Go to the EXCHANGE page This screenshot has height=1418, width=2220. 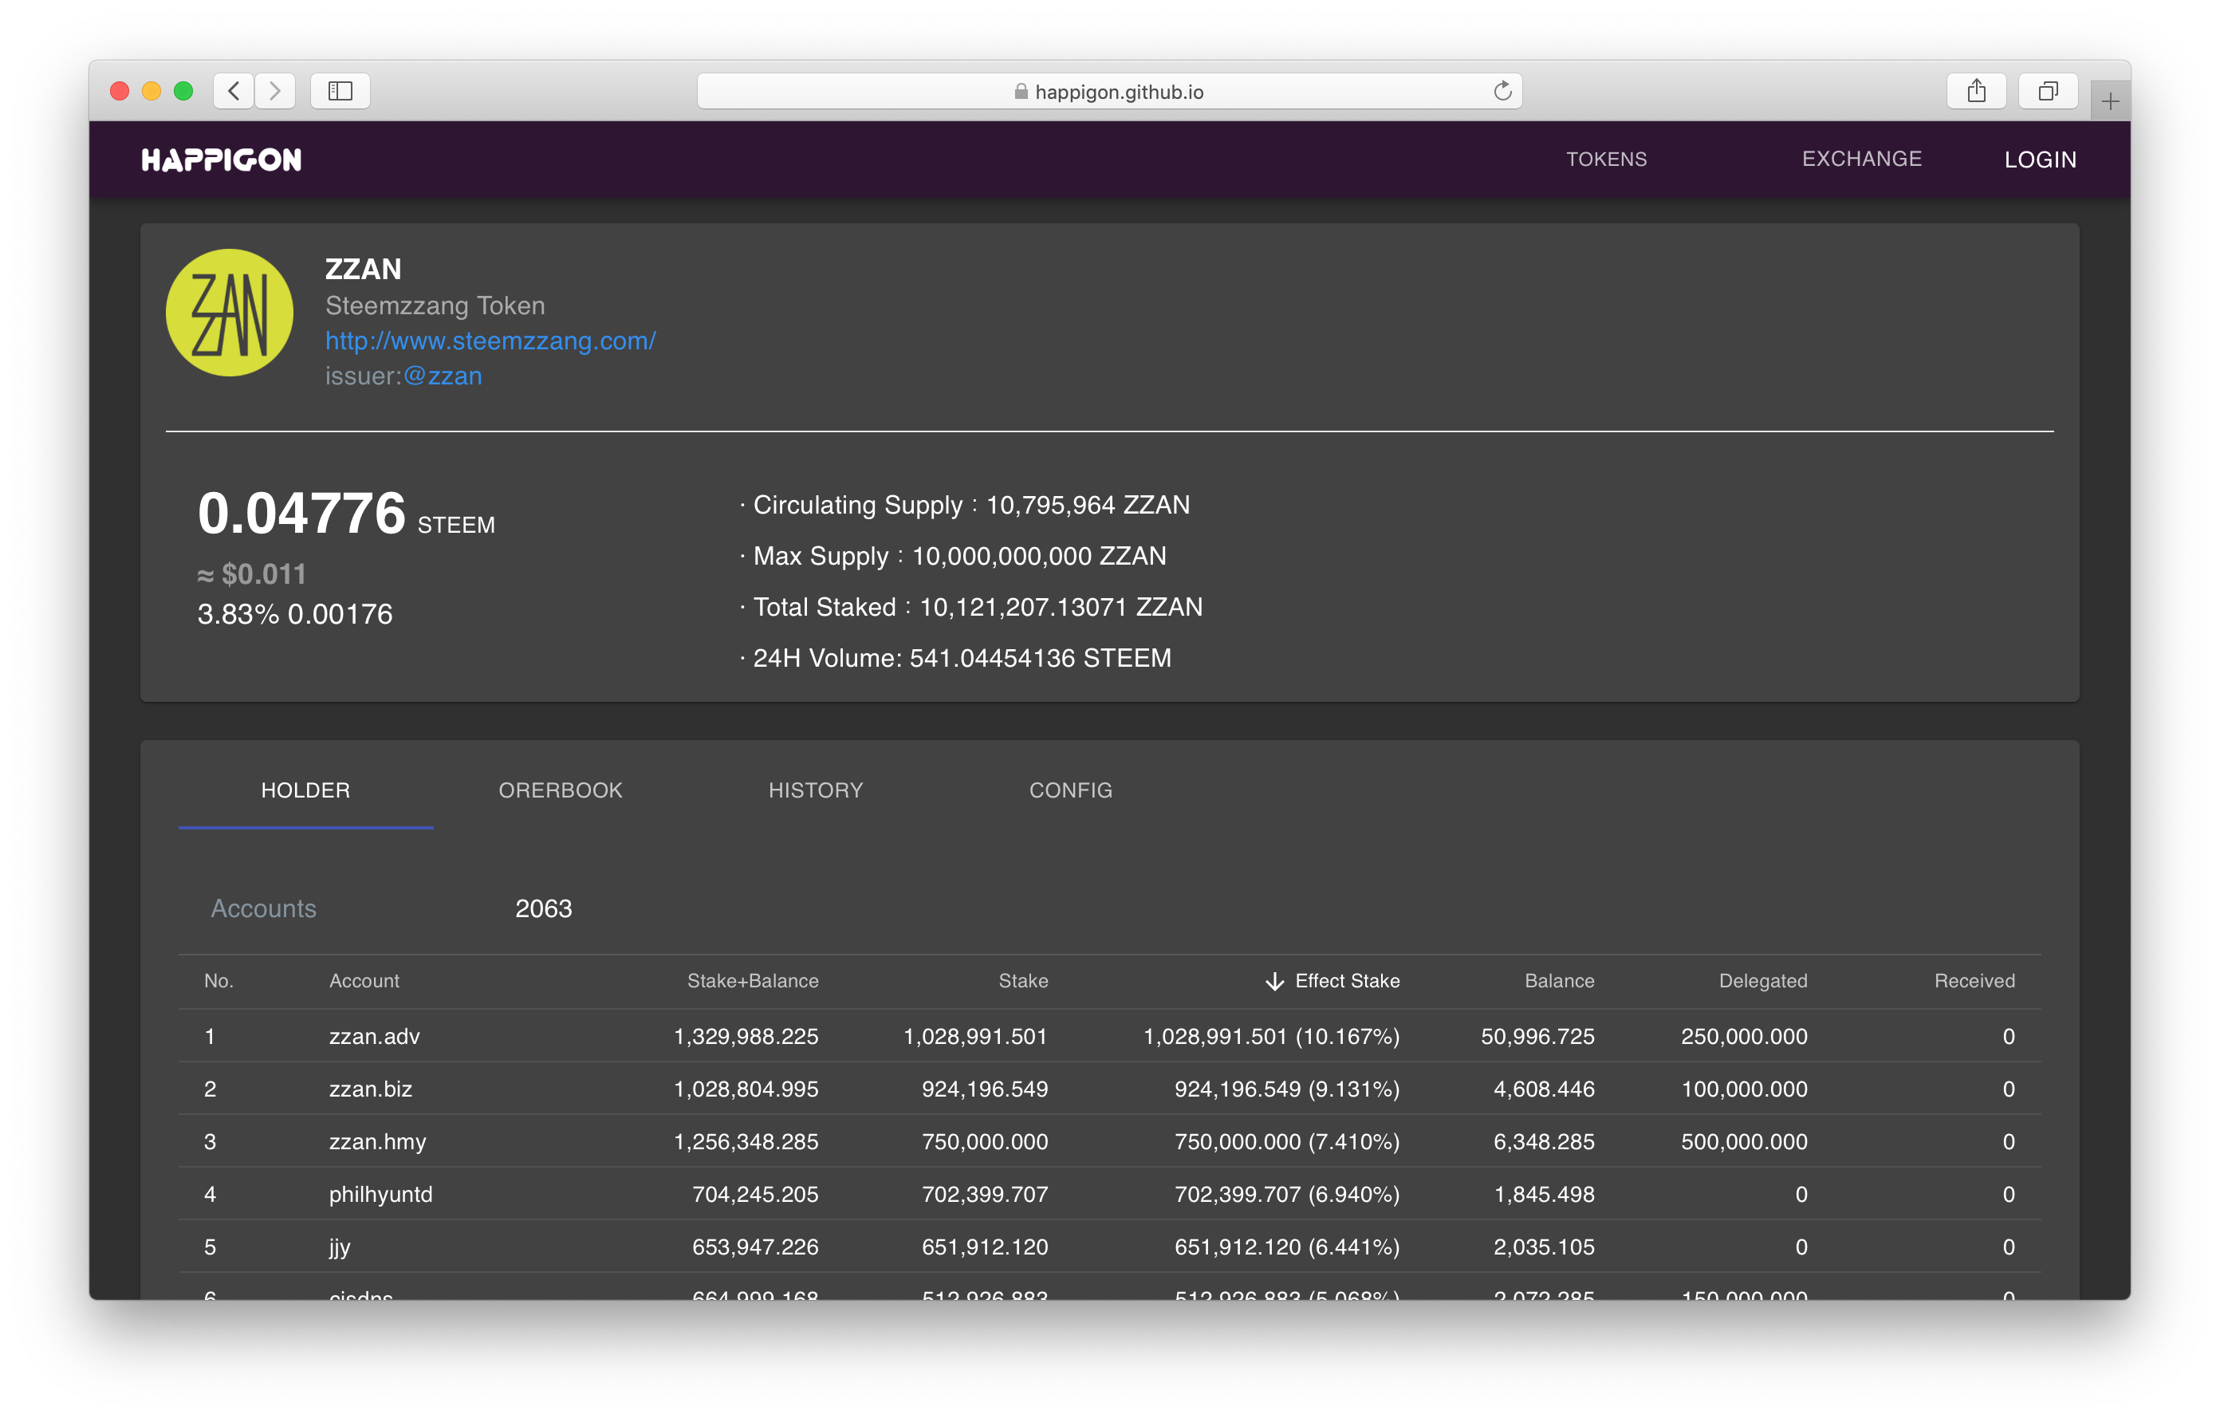pos(1861,160)
